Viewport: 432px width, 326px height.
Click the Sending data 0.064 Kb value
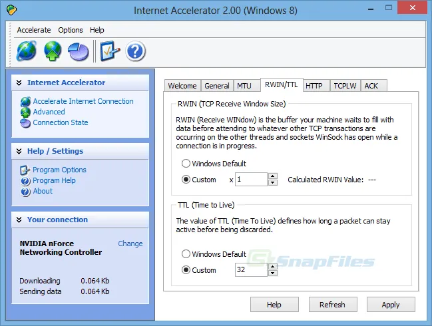(95, 291)
